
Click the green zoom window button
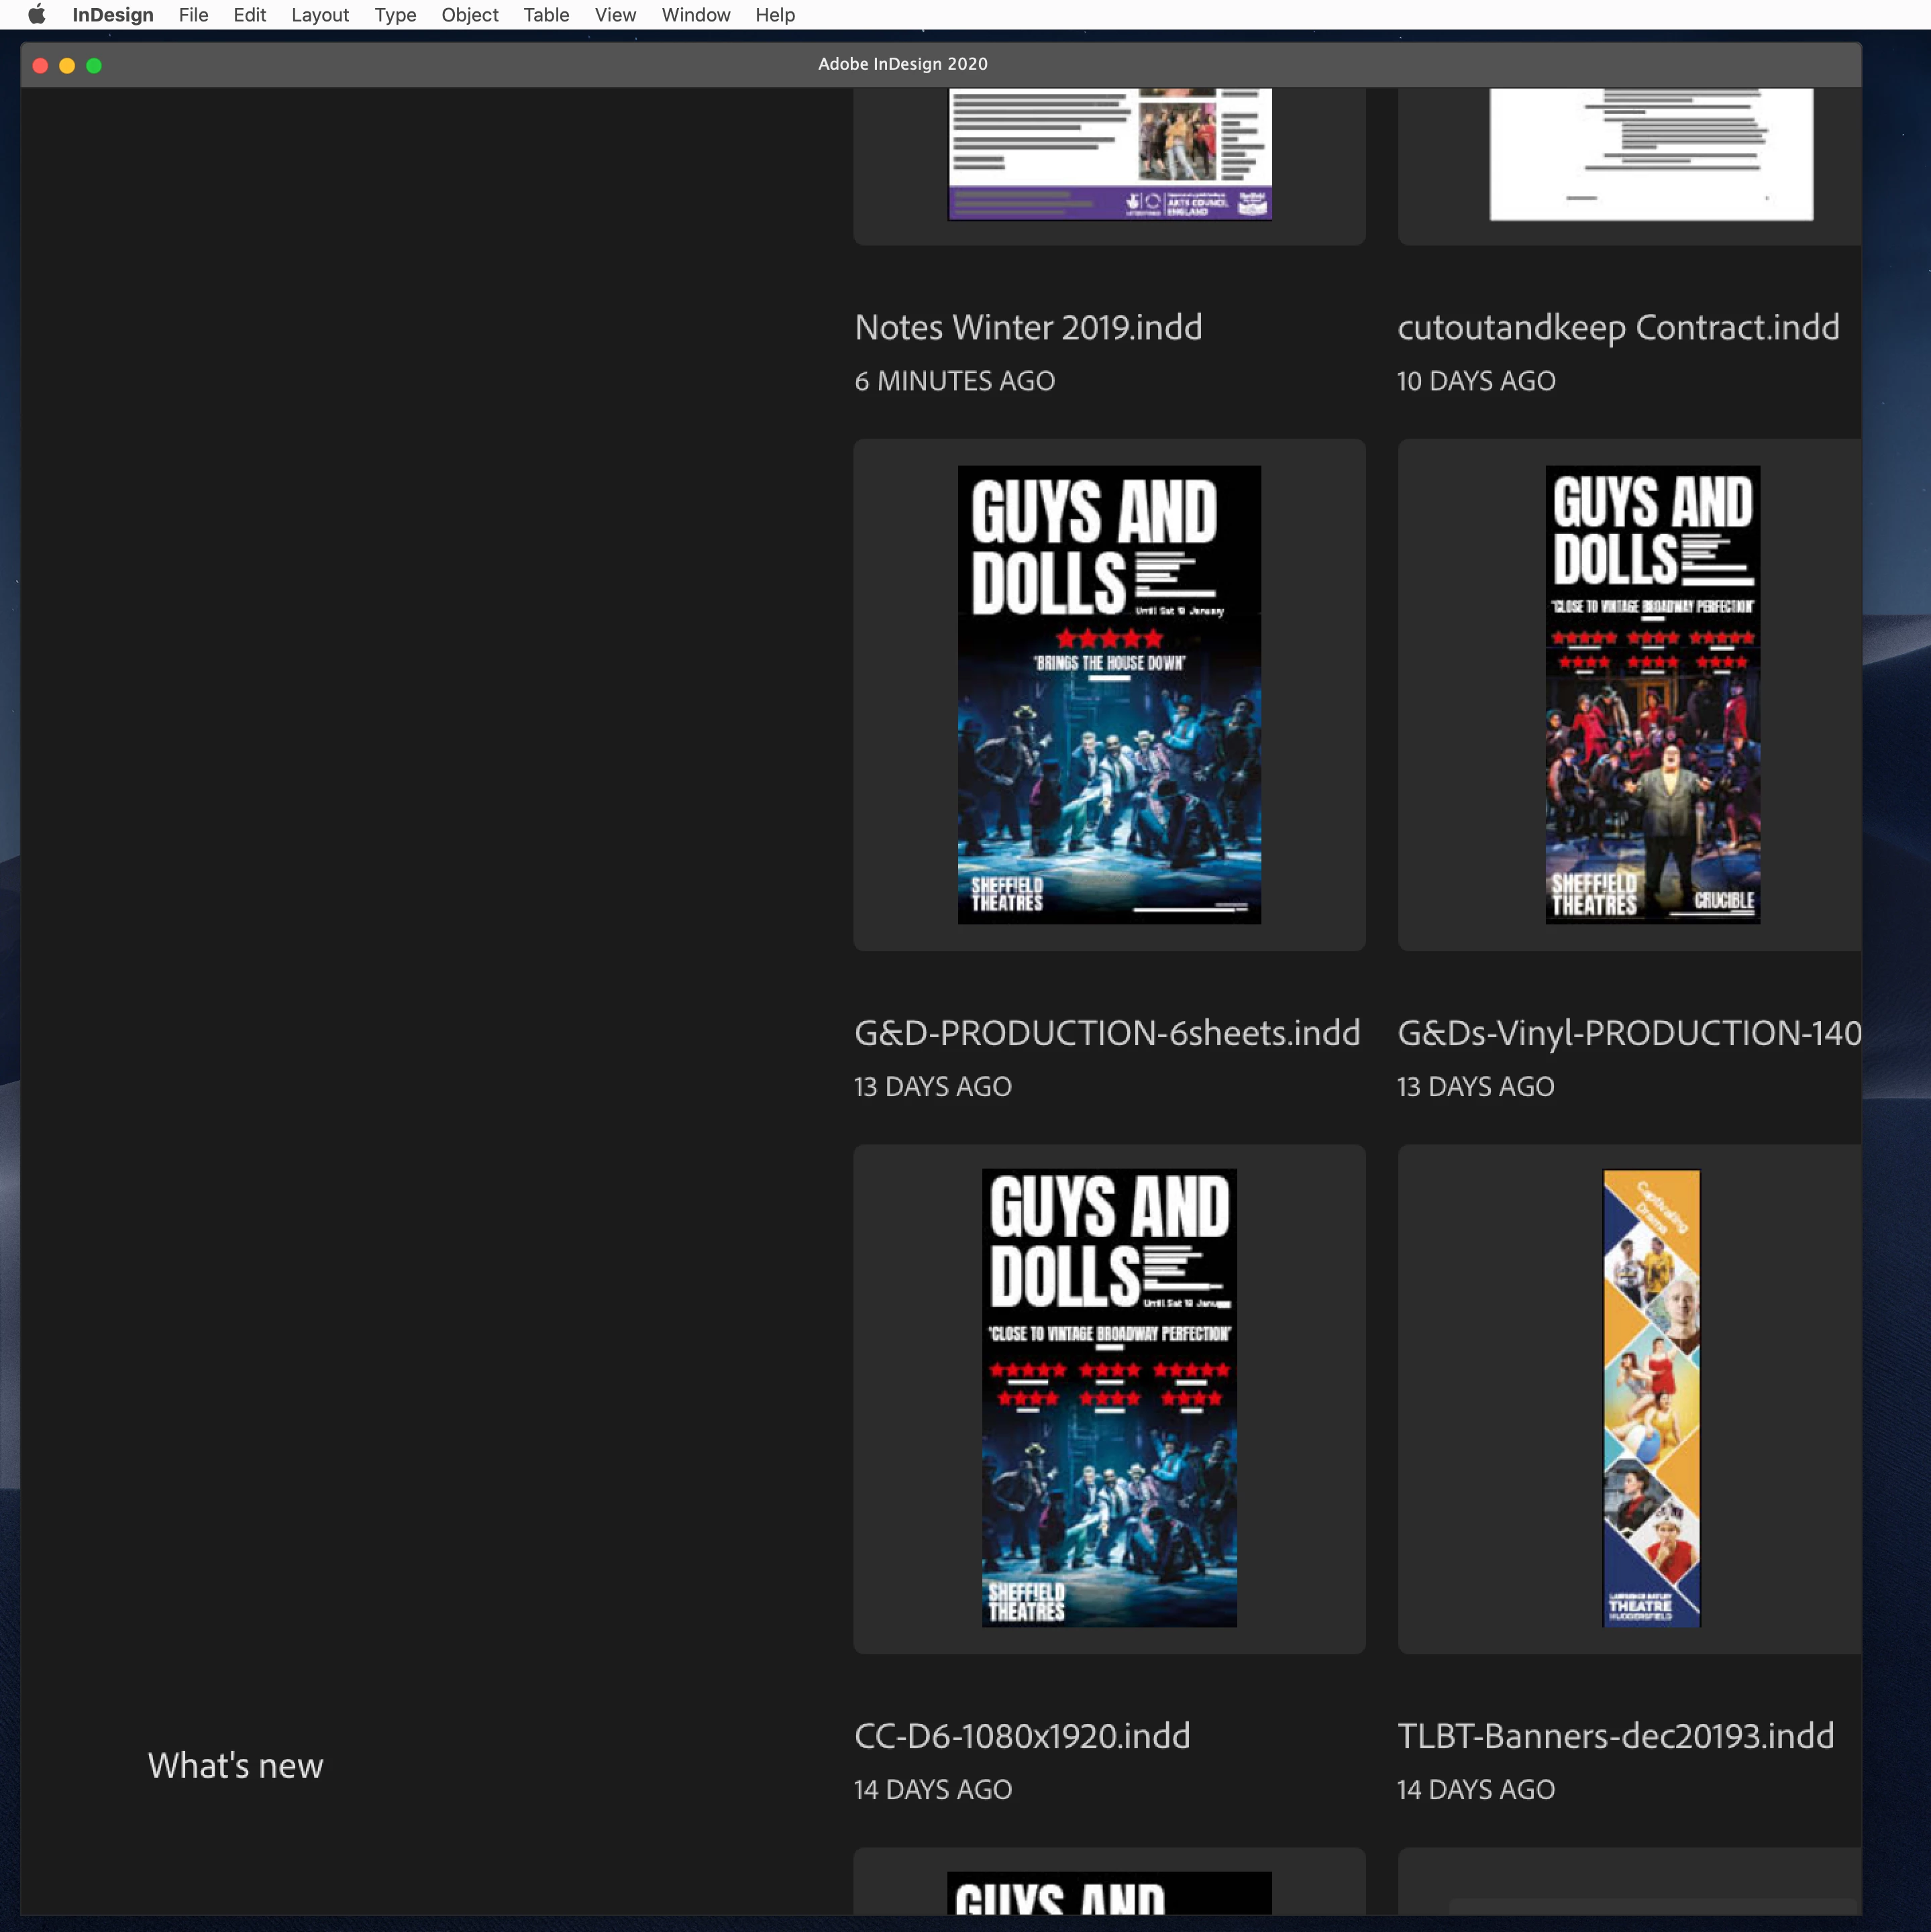(94, 66)
